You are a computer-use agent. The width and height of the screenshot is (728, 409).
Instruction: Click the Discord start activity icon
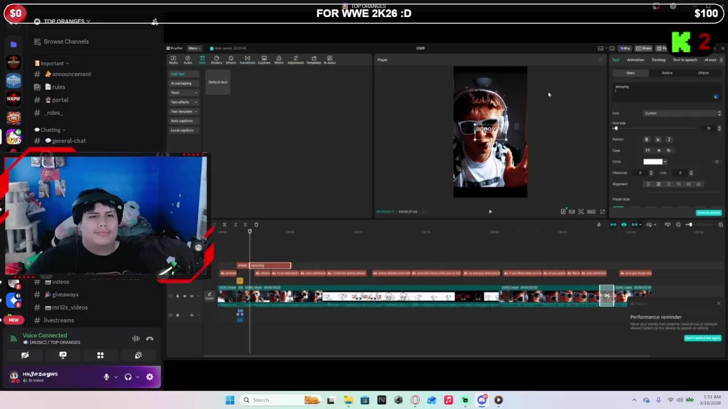(x=100, y=355)
